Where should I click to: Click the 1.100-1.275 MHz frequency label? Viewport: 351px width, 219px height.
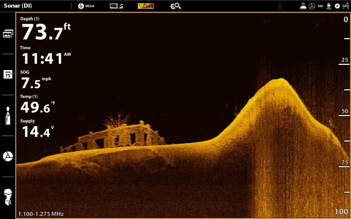click(41, 214)
